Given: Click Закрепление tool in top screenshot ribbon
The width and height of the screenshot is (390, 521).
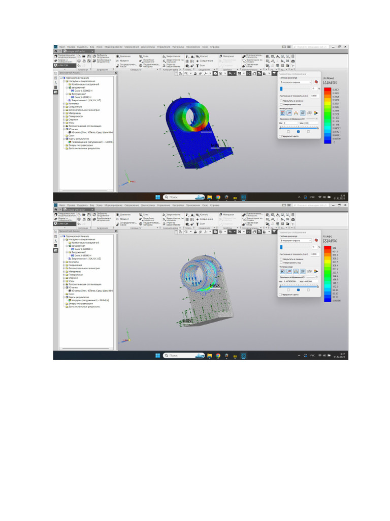Looking at the screenshot, I should pyautogui.click(x=172, y=56).
